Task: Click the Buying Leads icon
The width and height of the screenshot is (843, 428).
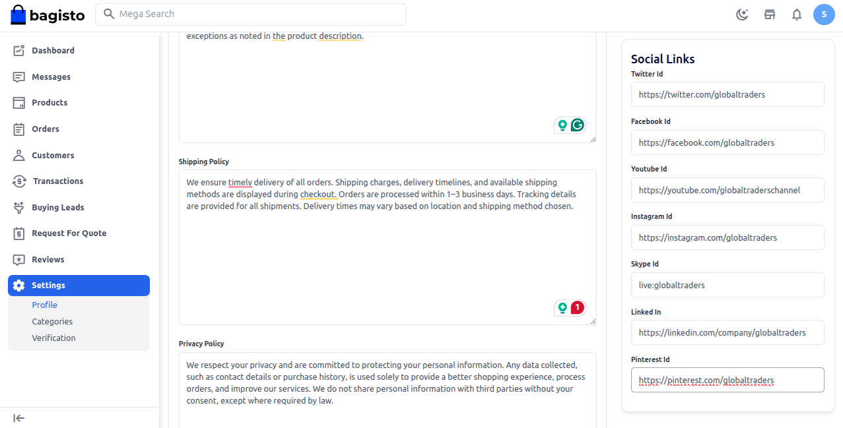Action: (19, 208)
